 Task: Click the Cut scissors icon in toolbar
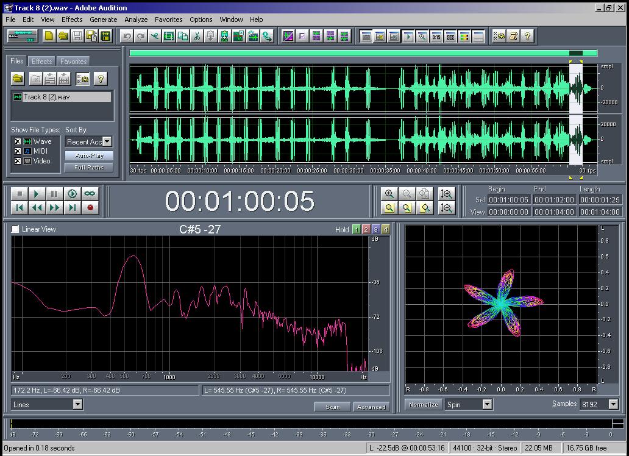(197, 37)
